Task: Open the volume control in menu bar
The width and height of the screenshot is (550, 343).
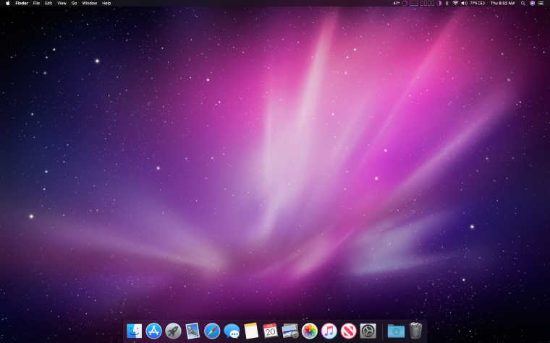Action: (x=464, y=3)
